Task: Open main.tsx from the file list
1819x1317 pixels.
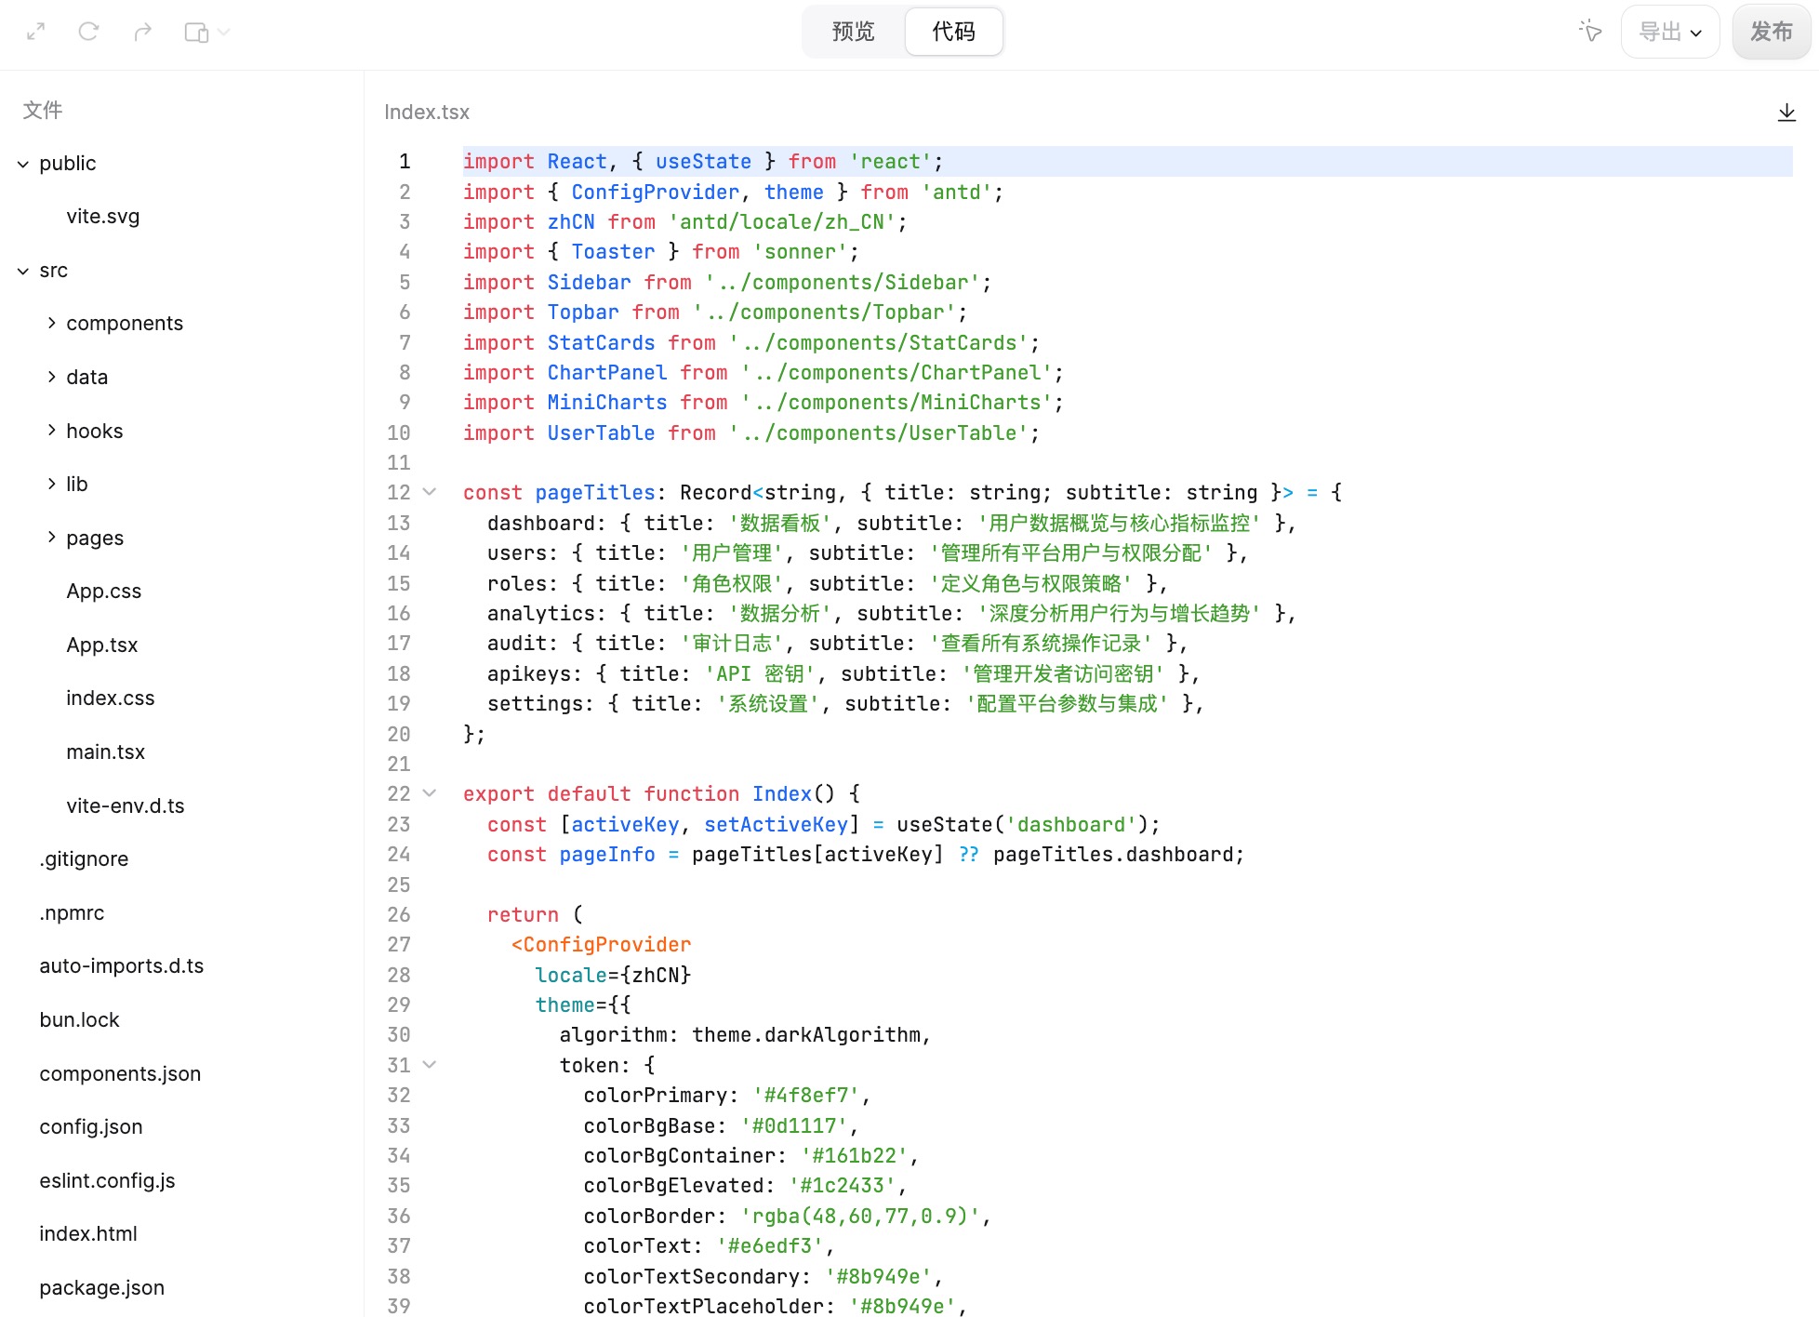Action: [106, 752]
